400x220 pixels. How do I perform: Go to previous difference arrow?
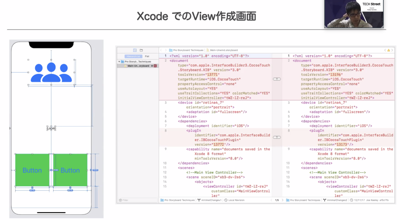click(271, 200)
